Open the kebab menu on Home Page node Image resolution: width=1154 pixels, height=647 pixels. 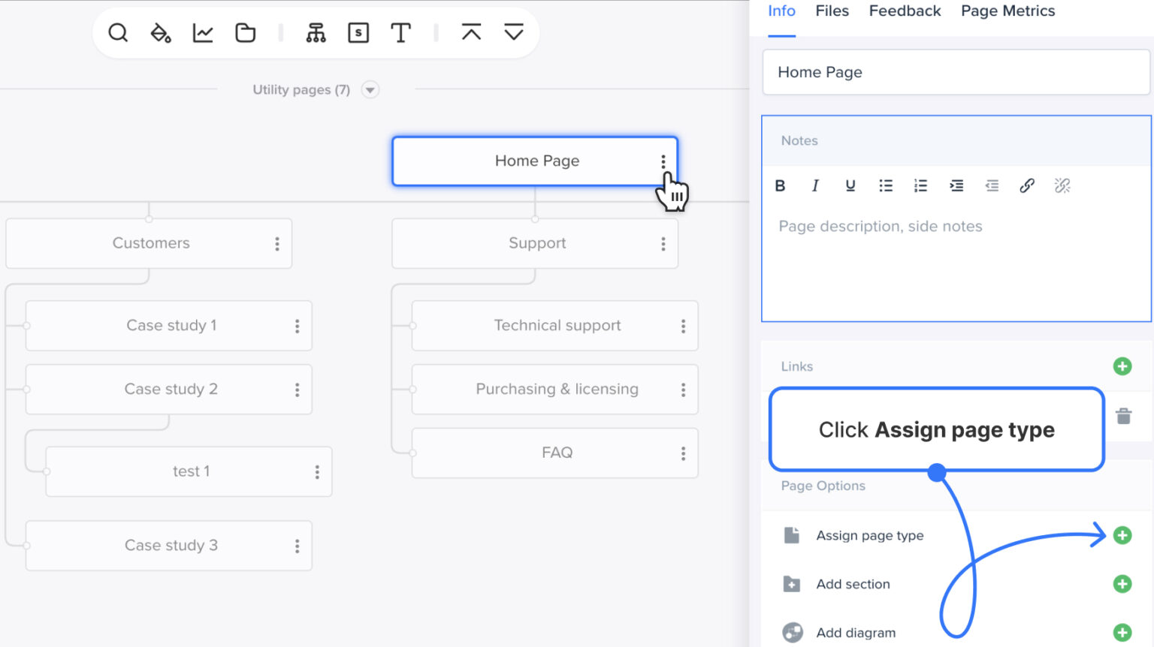pos(663,161)
